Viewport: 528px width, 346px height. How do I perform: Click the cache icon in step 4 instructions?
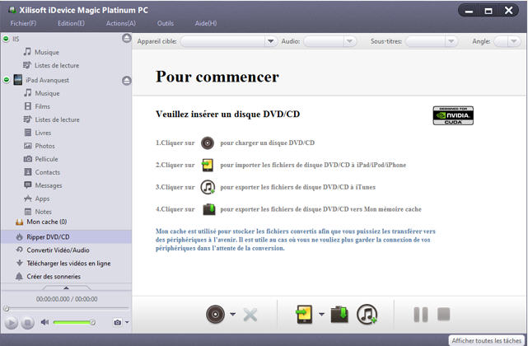pos(208,209)
